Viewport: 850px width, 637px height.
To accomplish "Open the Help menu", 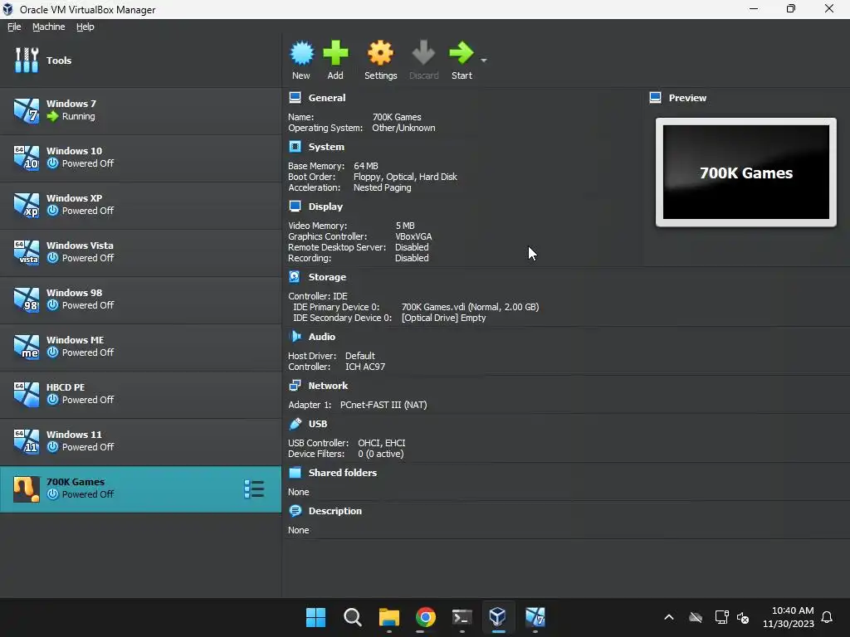I will [x=85, y=27].
